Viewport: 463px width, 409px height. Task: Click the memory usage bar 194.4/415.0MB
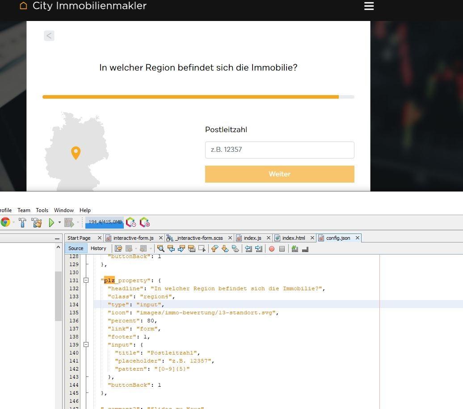coord(105,222)
